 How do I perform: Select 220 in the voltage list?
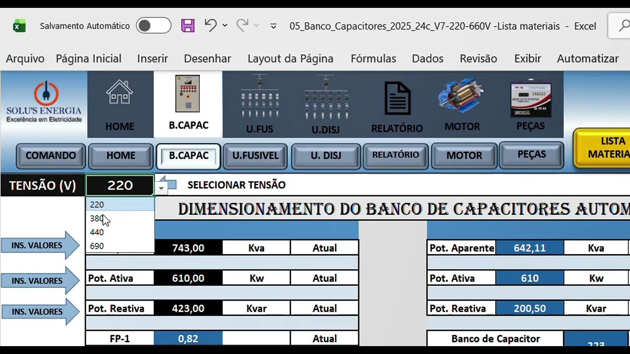point(120,205)
